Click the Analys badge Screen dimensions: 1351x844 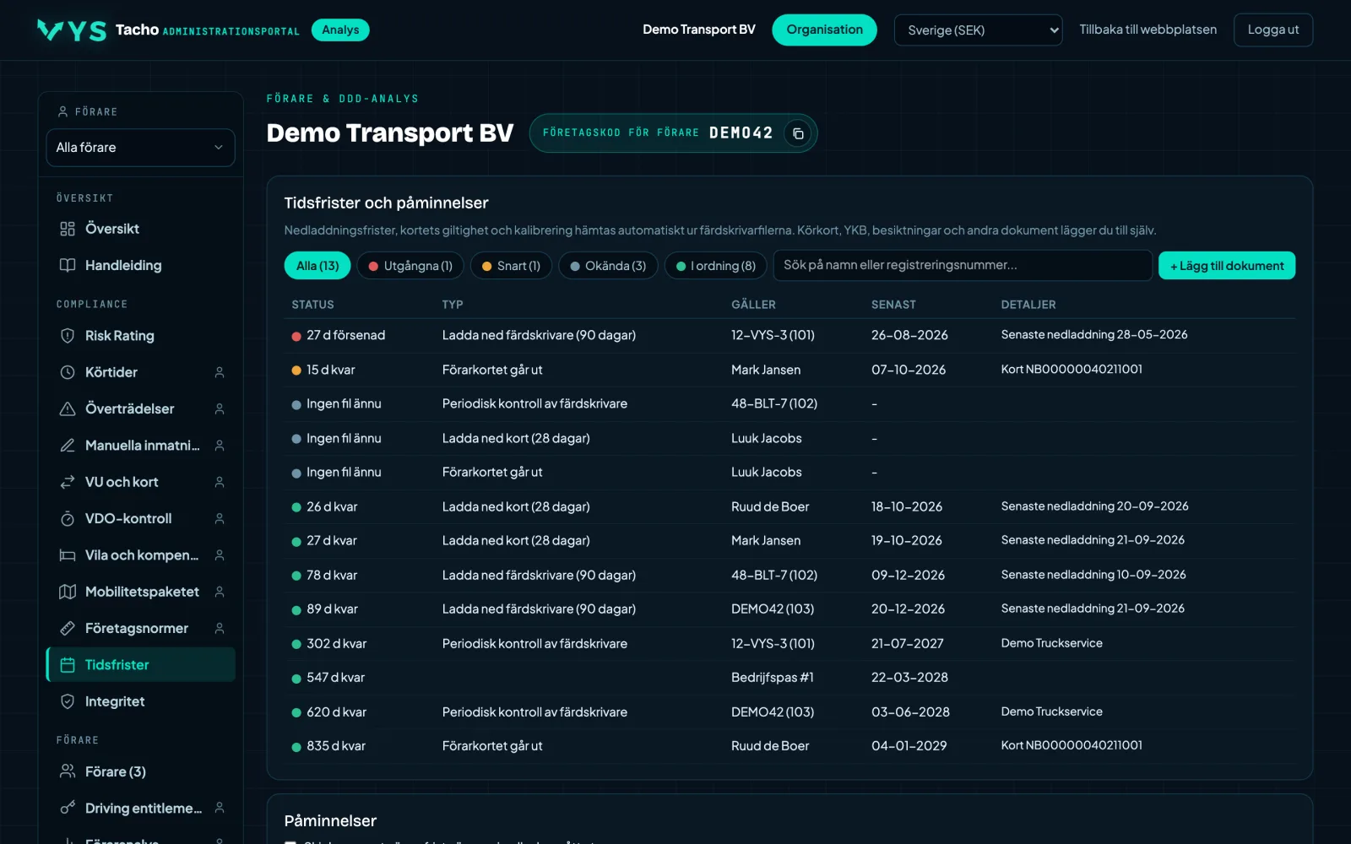(x=340, y=30)
